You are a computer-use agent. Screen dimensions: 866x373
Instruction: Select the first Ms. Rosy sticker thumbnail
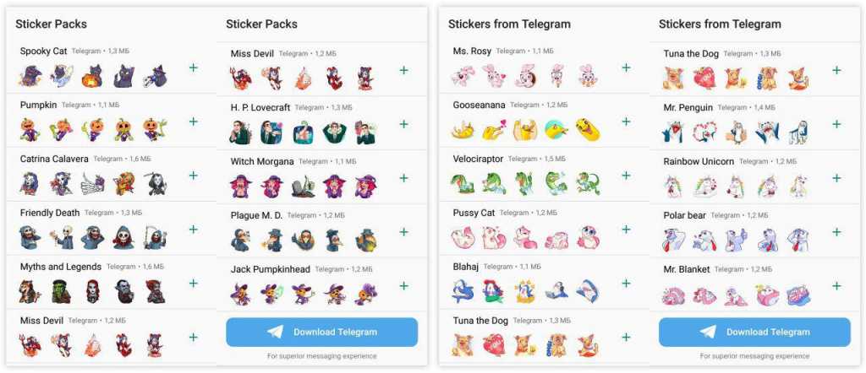click(463, 76)
